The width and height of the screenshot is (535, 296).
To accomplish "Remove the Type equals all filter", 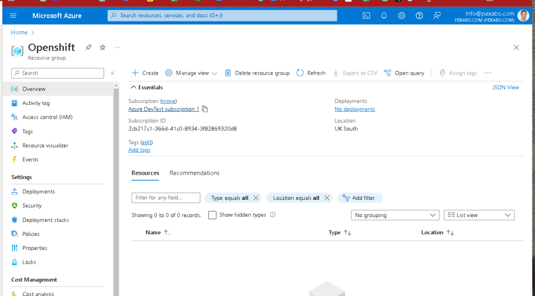I will click(x=256, y=198).
